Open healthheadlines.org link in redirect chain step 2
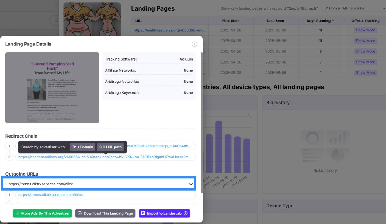This screenshot has width=386, height=224. 105,157
